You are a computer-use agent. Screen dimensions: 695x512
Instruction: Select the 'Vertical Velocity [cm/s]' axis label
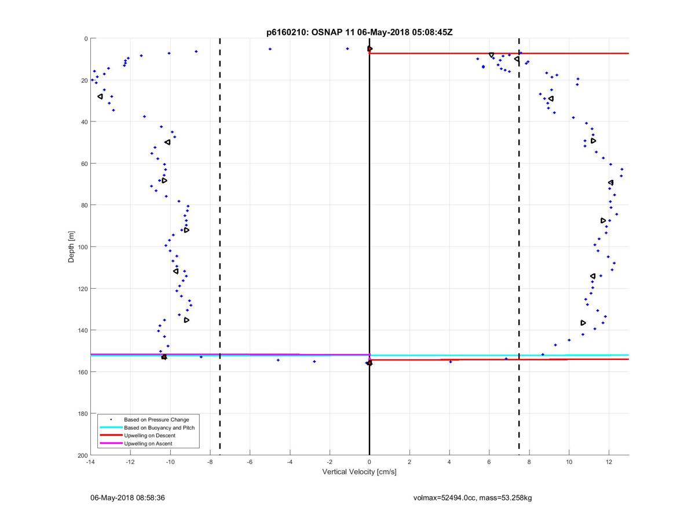point(359,472)
